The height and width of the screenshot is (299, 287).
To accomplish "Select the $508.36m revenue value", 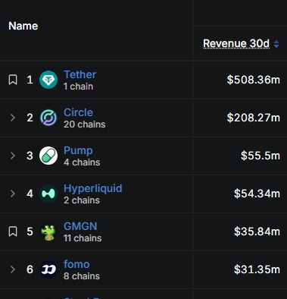I will (x=254, y=80).
